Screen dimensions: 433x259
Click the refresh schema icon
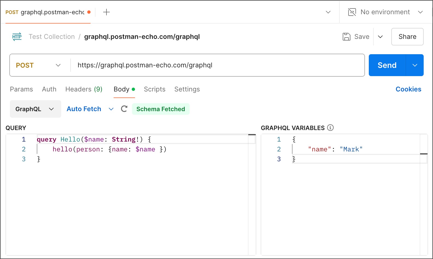[x=124, y=109]
